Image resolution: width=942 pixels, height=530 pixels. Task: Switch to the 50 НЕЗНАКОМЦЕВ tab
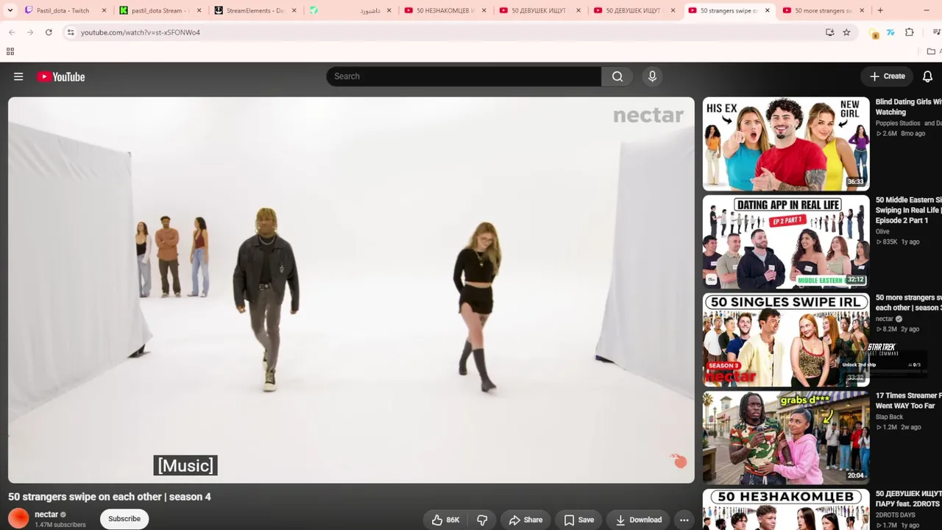pyautogui.click(x=445, y=10)
